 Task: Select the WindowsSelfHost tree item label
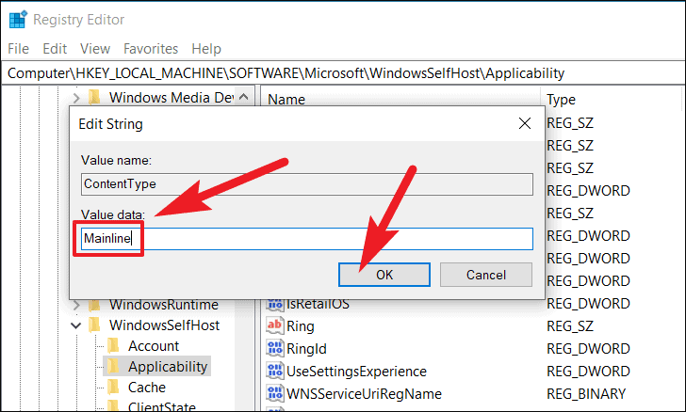pos(164,325)
